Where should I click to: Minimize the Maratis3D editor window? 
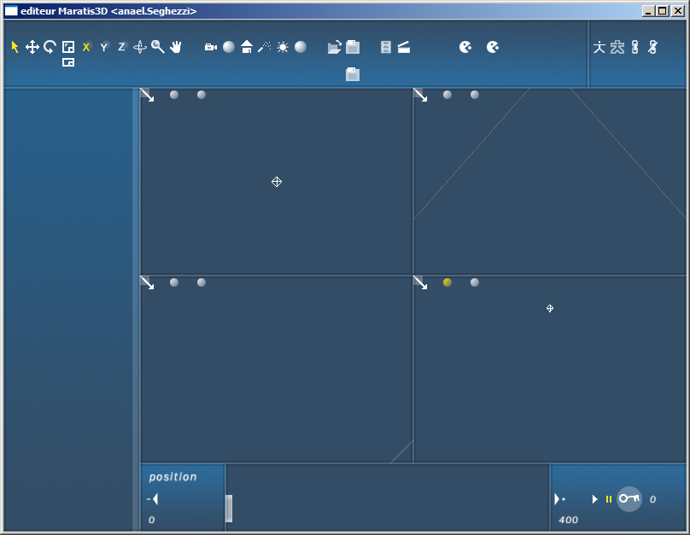[x=648, y=11]
